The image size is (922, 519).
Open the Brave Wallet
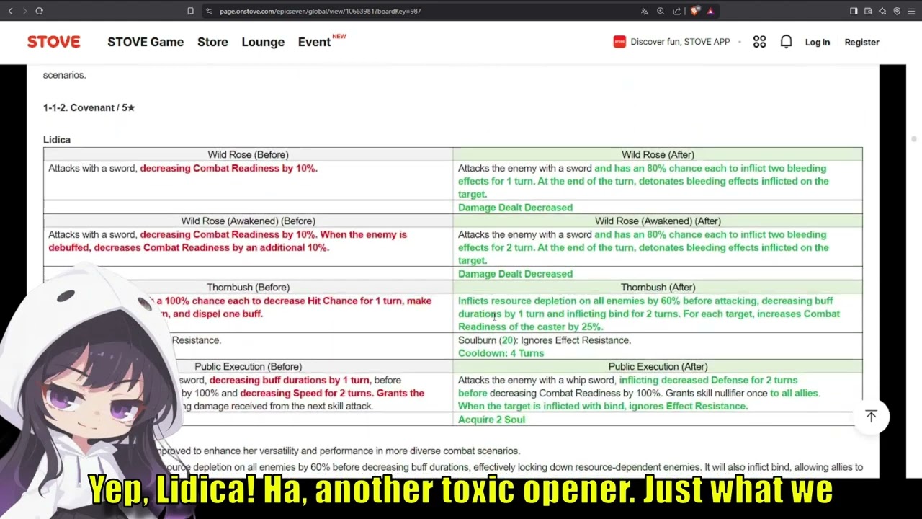(868, 11)
